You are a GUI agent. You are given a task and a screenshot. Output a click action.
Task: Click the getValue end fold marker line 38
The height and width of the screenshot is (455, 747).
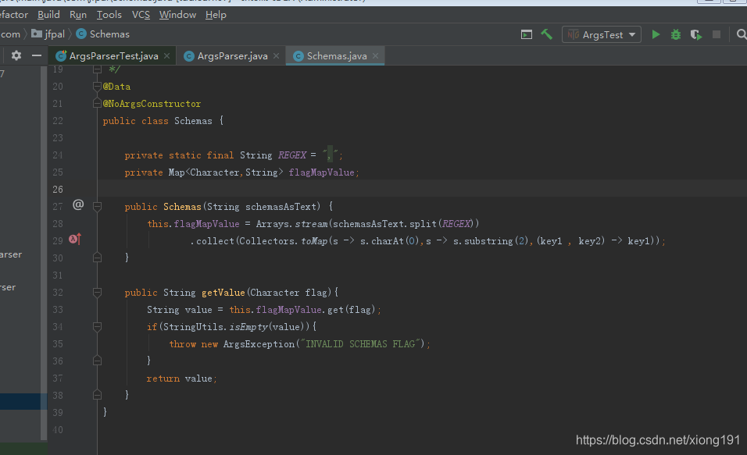click(x=97, y=395)
